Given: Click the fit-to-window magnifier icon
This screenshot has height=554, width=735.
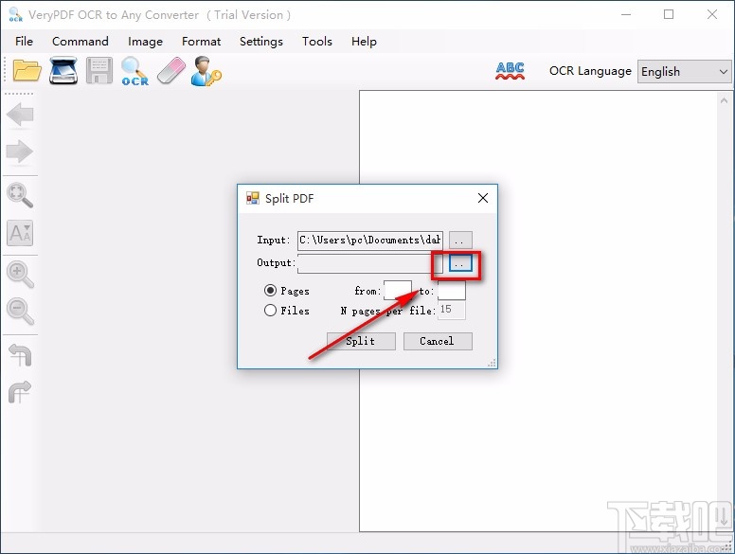Looking at the screenshot, I should click(x=20, y=195).
